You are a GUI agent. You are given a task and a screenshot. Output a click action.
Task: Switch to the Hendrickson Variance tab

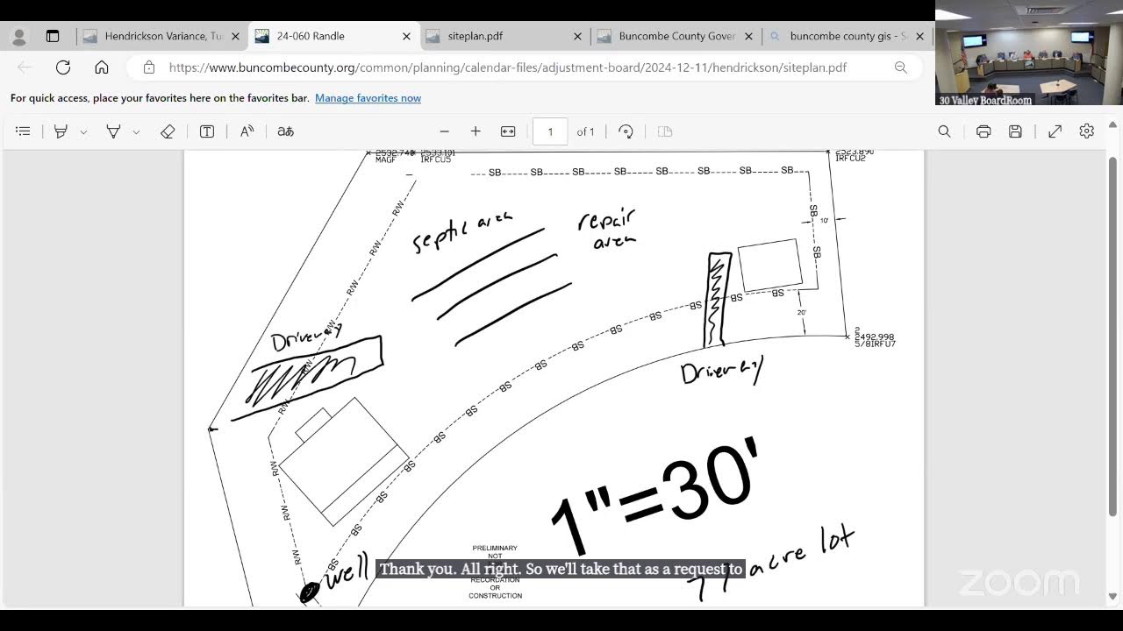tap(162, 37)
